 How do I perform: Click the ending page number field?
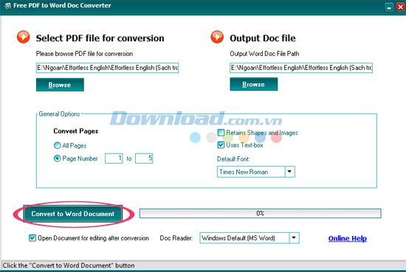coord(144,158)
